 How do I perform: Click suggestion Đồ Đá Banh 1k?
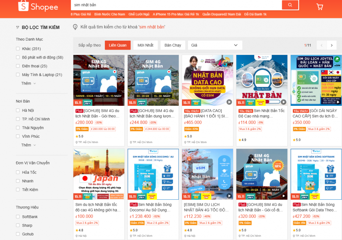tap(255, 14)
